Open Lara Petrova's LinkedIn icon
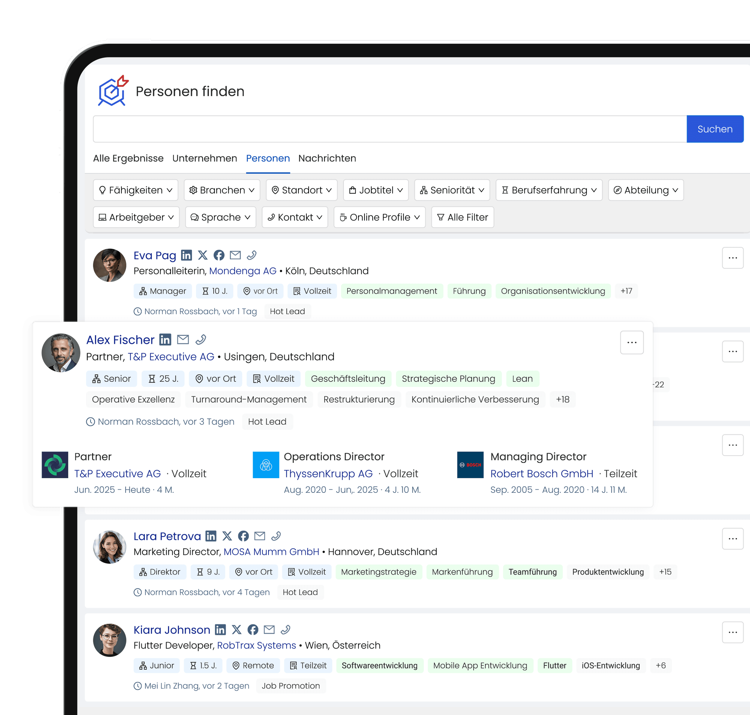Image resolution: width=750 pixels, height=715 pixels. [210, 536]
